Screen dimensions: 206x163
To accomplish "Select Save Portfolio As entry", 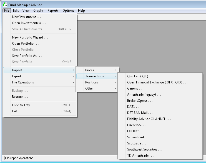I will pyautogui.click(x=40, y=56).
